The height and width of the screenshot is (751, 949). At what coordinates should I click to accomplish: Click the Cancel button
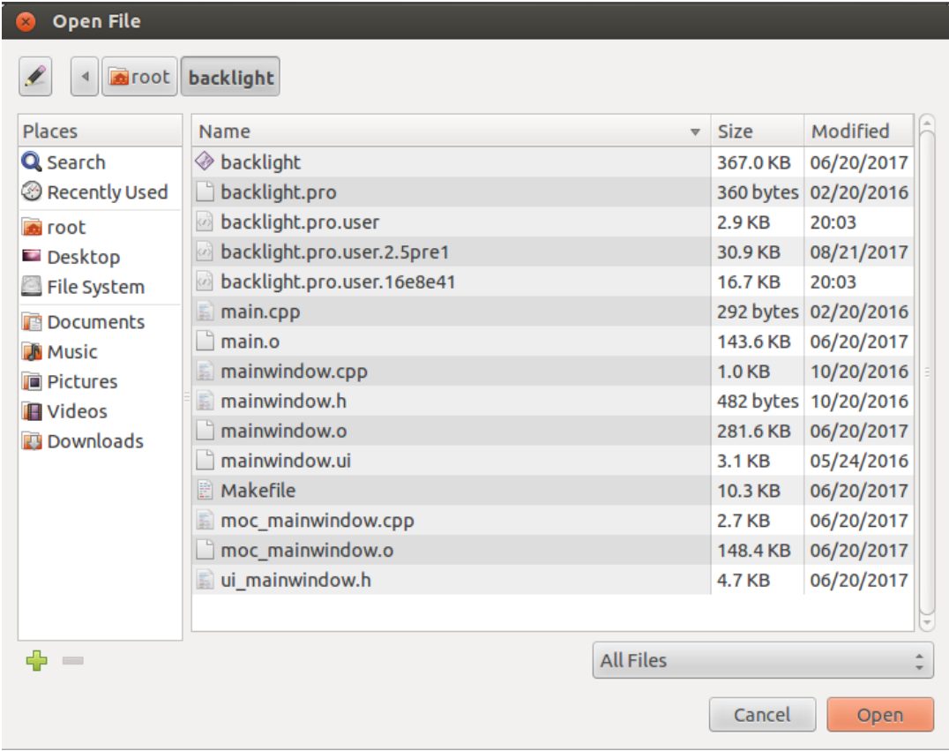[762, 715]
